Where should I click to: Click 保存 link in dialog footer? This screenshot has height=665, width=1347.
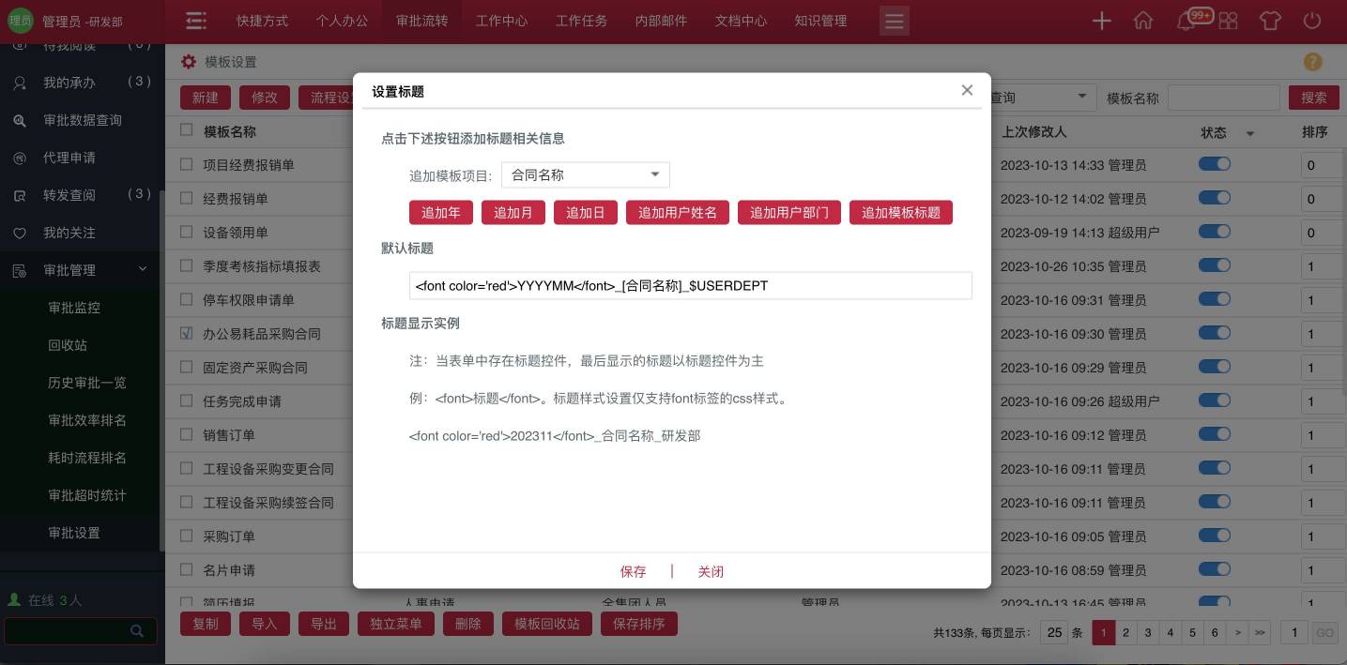[x=633, y=571]
